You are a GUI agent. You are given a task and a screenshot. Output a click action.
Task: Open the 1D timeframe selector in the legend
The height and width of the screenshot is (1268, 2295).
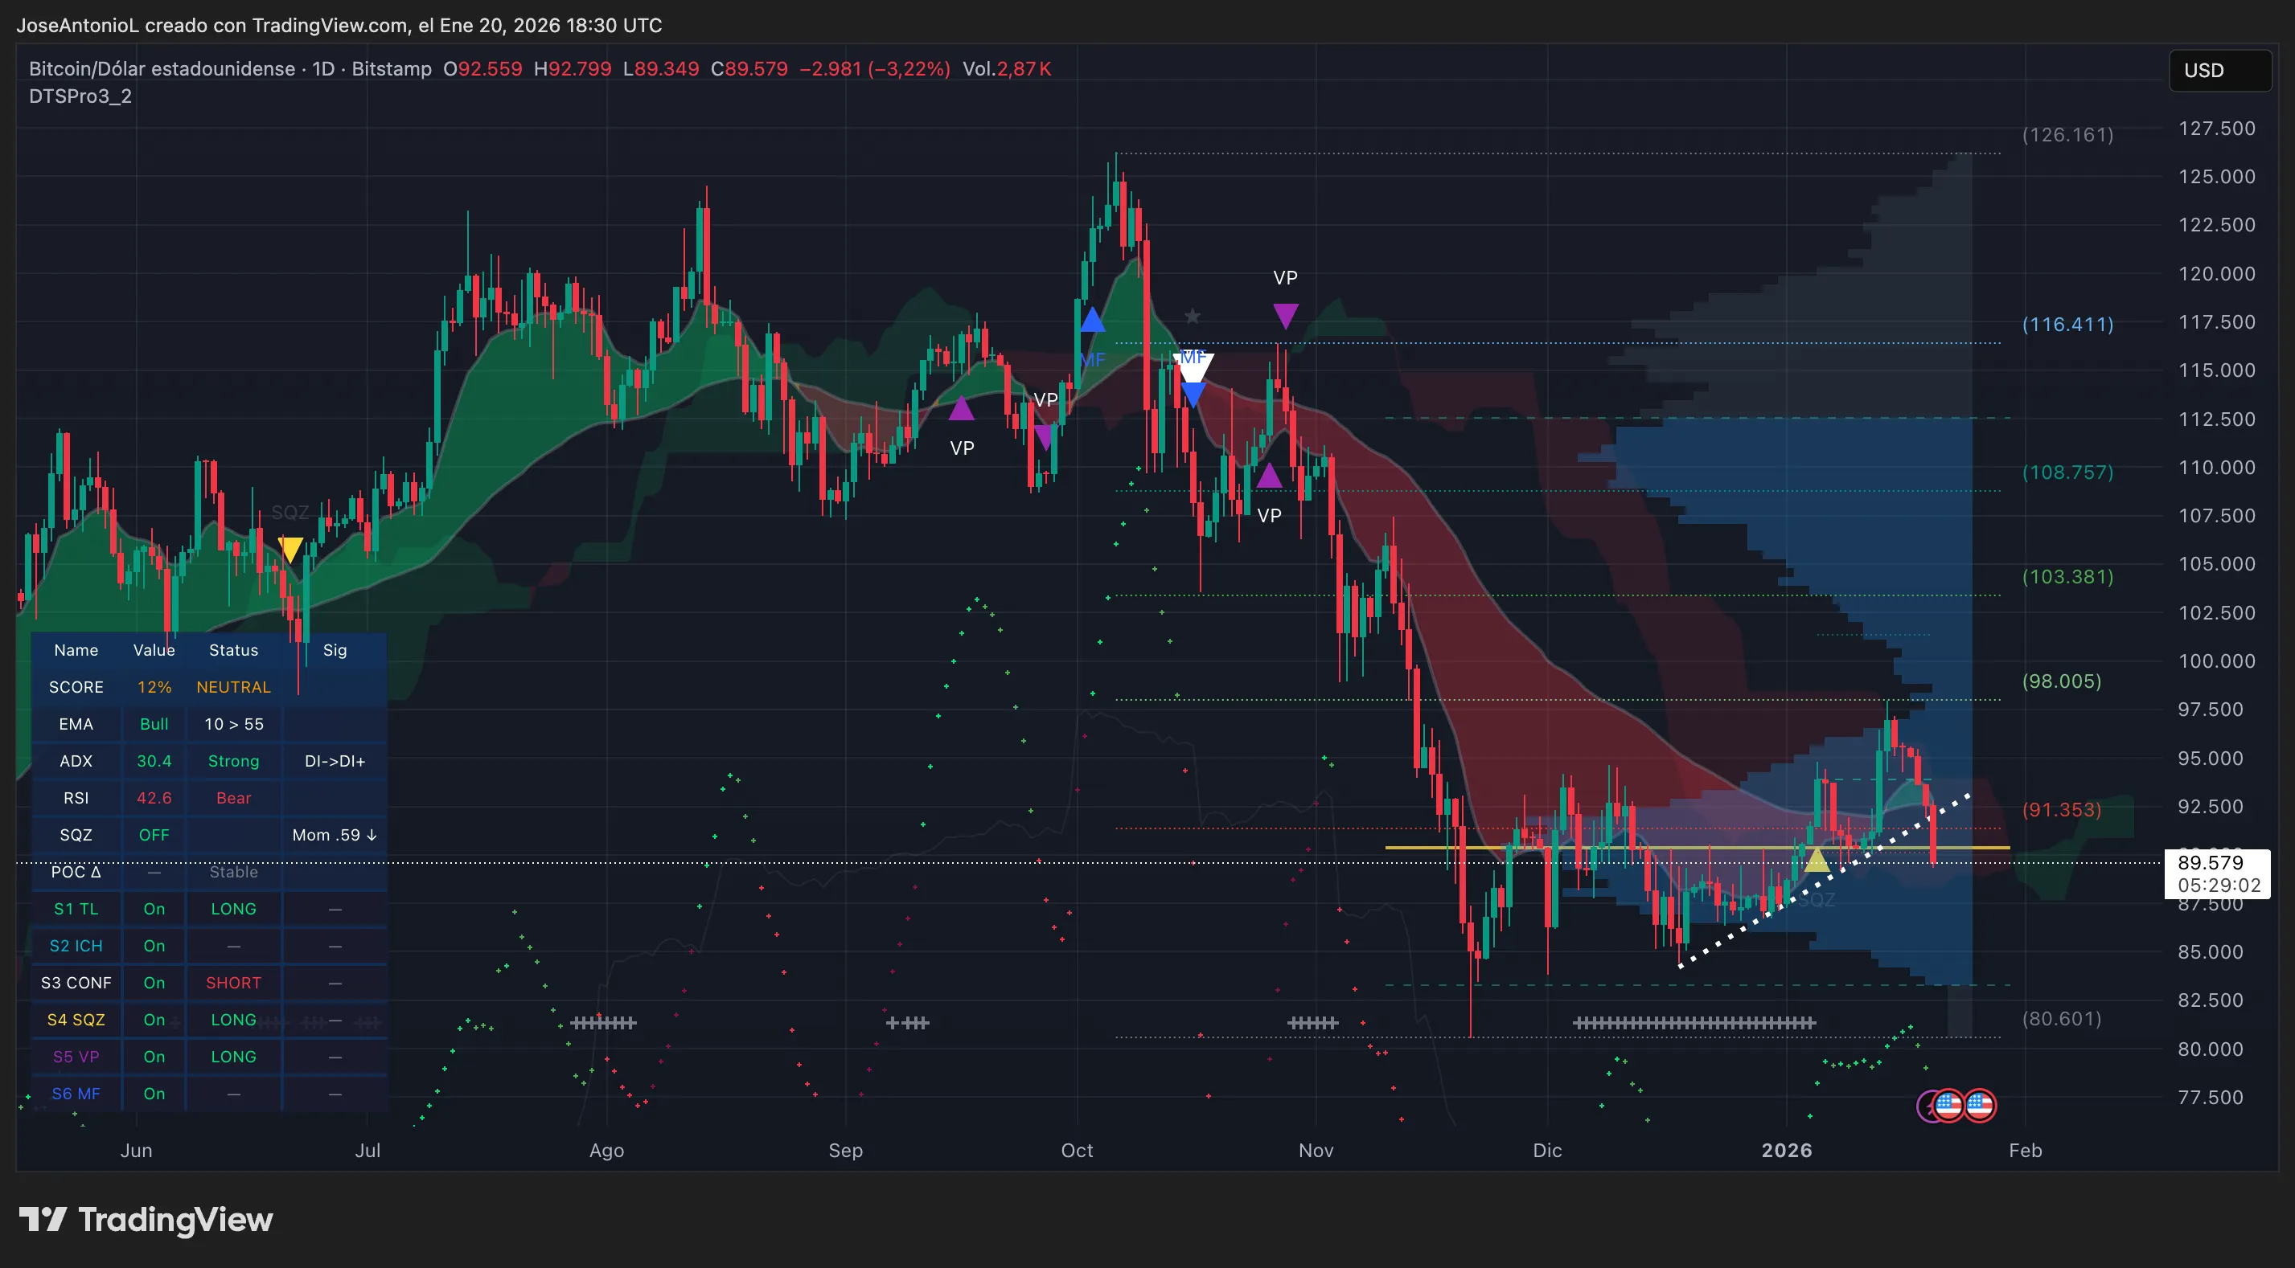(324, 67)
